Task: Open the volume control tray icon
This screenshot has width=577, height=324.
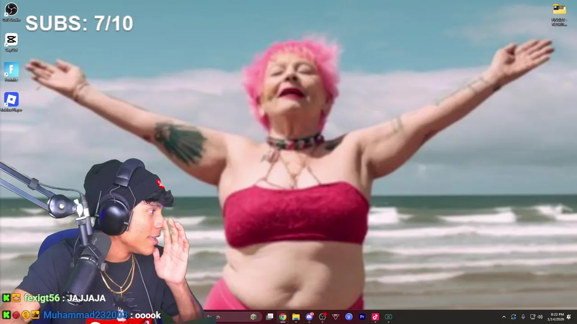Action: click(x=540, y=317)
